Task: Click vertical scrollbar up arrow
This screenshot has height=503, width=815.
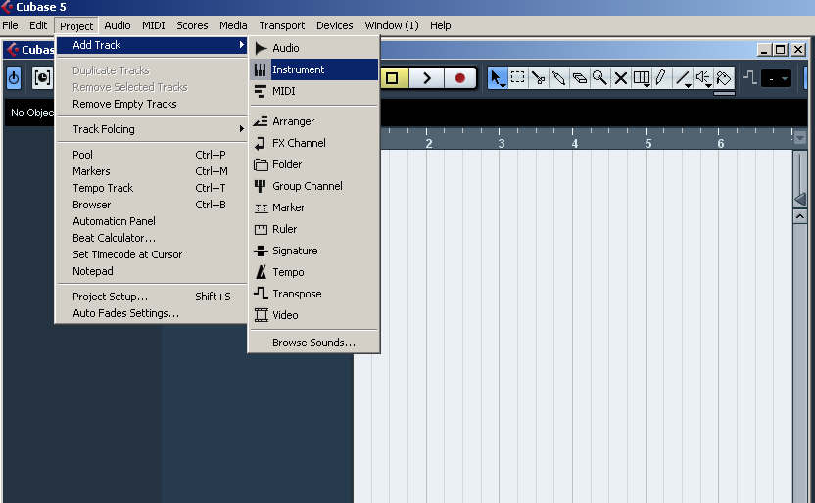Action: point(800,216)
